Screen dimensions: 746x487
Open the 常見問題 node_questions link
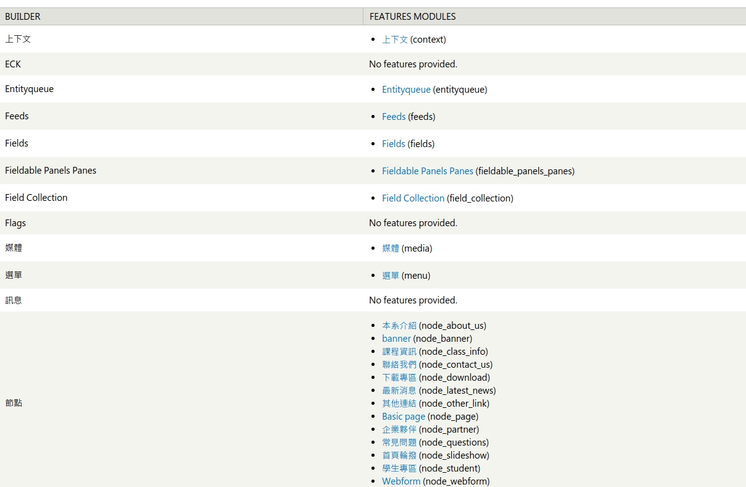(399, 443)
